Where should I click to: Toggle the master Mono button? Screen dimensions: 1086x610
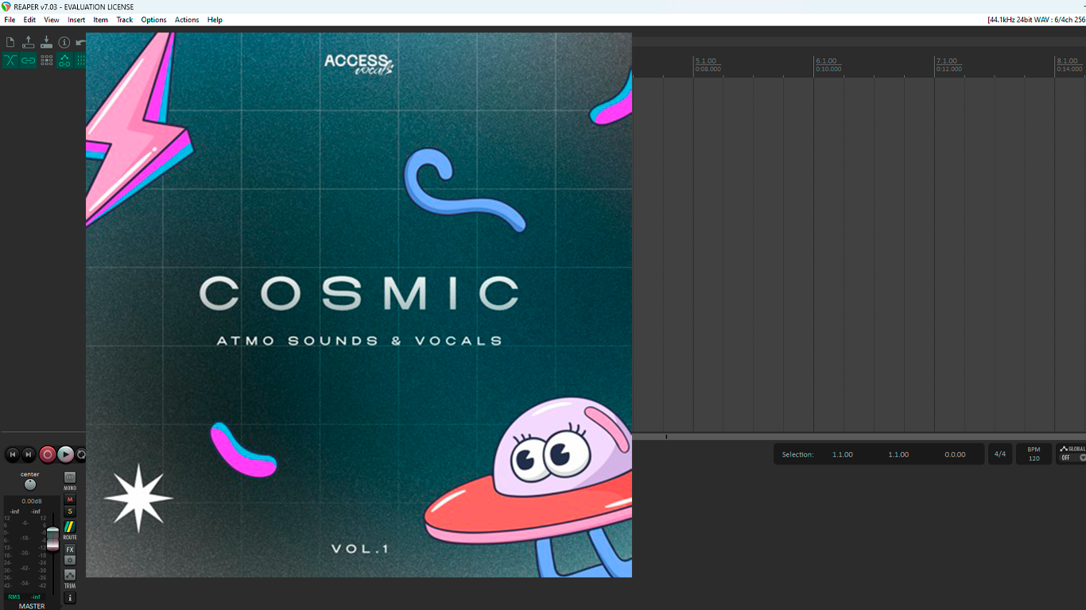coord(70,478)
